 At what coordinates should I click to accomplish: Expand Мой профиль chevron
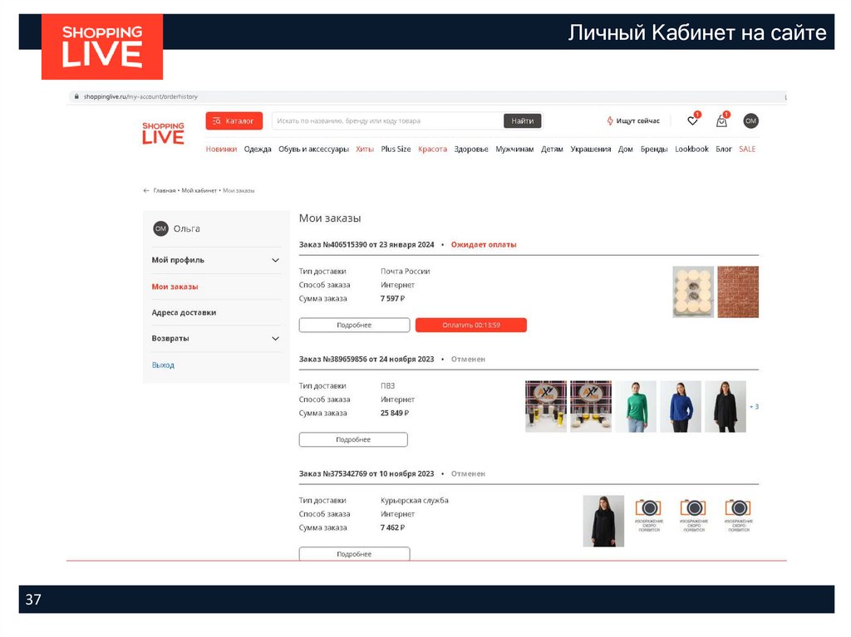click(275, 261)
